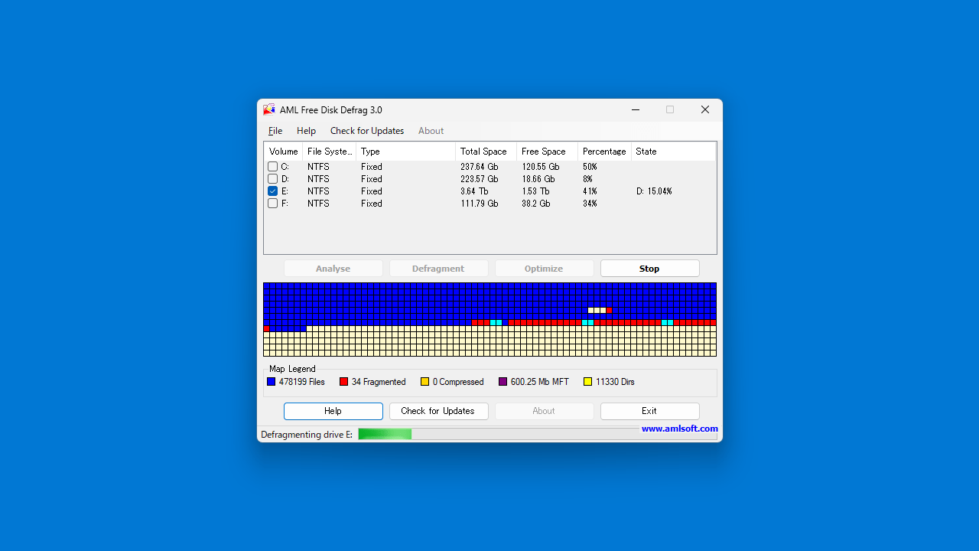The image size is (979, 551).
Task: Click the 1.53 Tb free space cell
Action: 535,191
